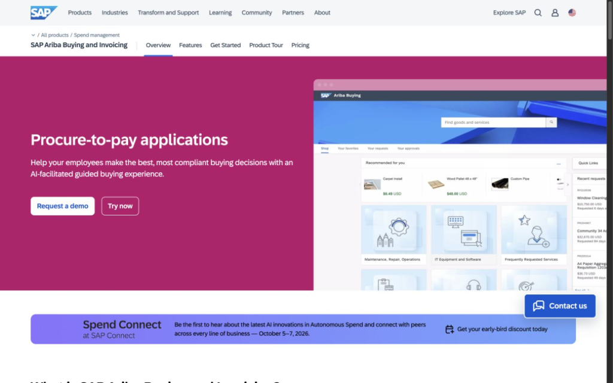Click the Shop tab in preview
This screenshot has width=613, height=383.
click(x=324, y=148)
